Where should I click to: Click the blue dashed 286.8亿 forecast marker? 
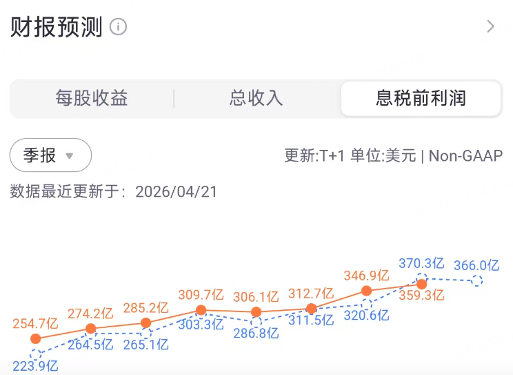tap(256, 322)
